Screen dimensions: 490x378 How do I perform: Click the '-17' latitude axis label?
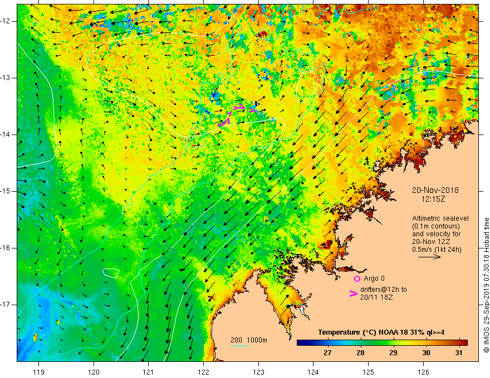(6, 305)
